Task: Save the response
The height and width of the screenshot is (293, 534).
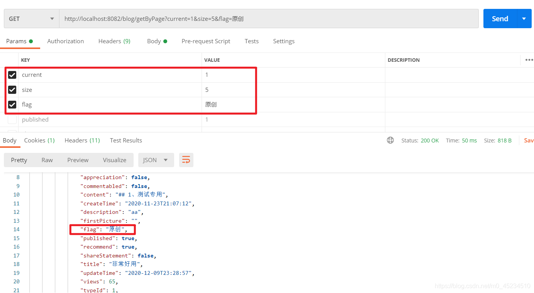Action: 529,141
